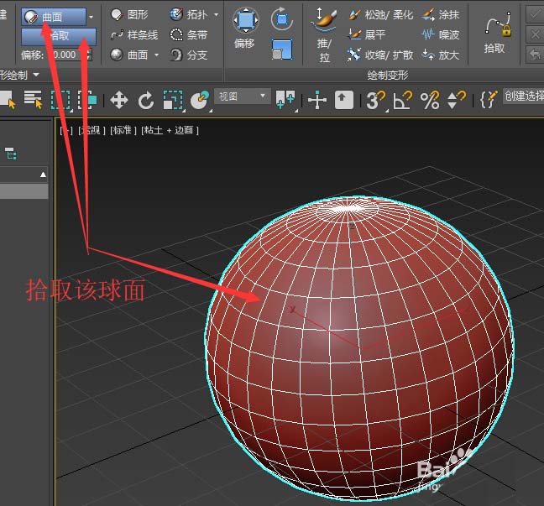The image size is (544, 506).
Task: Select the 样条线 spline tool
Action: point(134,34)
